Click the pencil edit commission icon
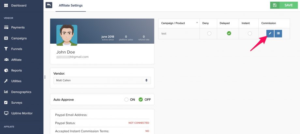Viewport: 300px width, 134px height. coord(269,34)
